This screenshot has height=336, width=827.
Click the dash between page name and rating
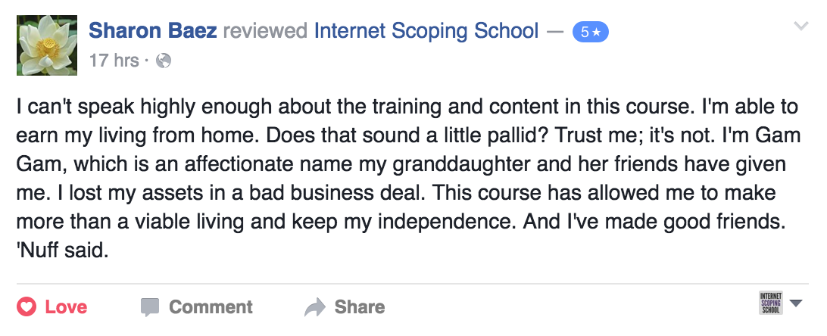pyautogui.click(x=555, y=32)
